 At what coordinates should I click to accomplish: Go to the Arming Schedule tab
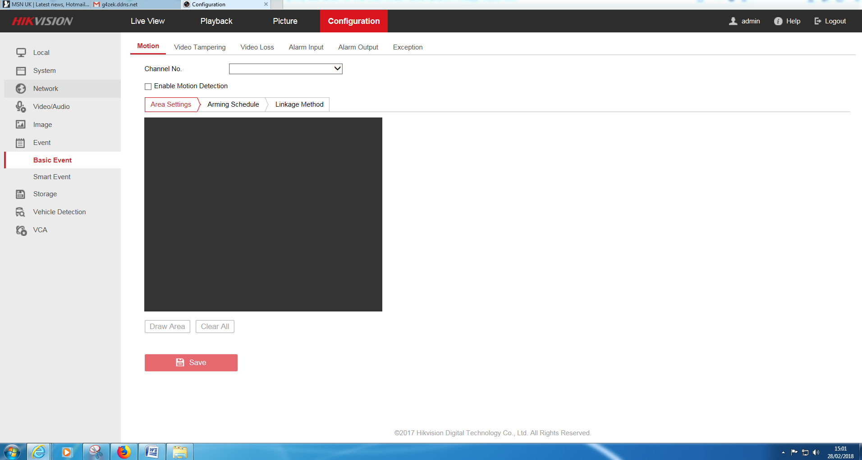tap(233, 104)
